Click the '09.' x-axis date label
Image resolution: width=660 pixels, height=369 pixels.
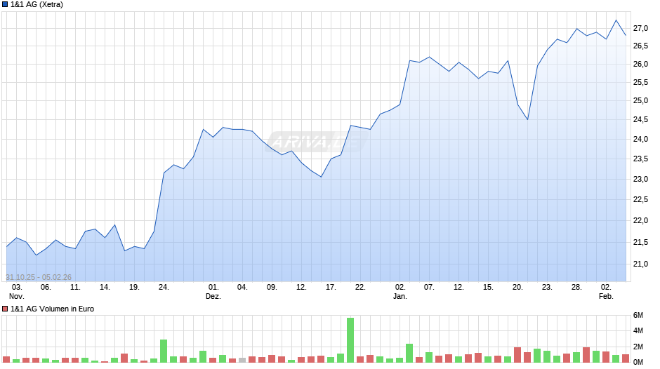(272, 288)
